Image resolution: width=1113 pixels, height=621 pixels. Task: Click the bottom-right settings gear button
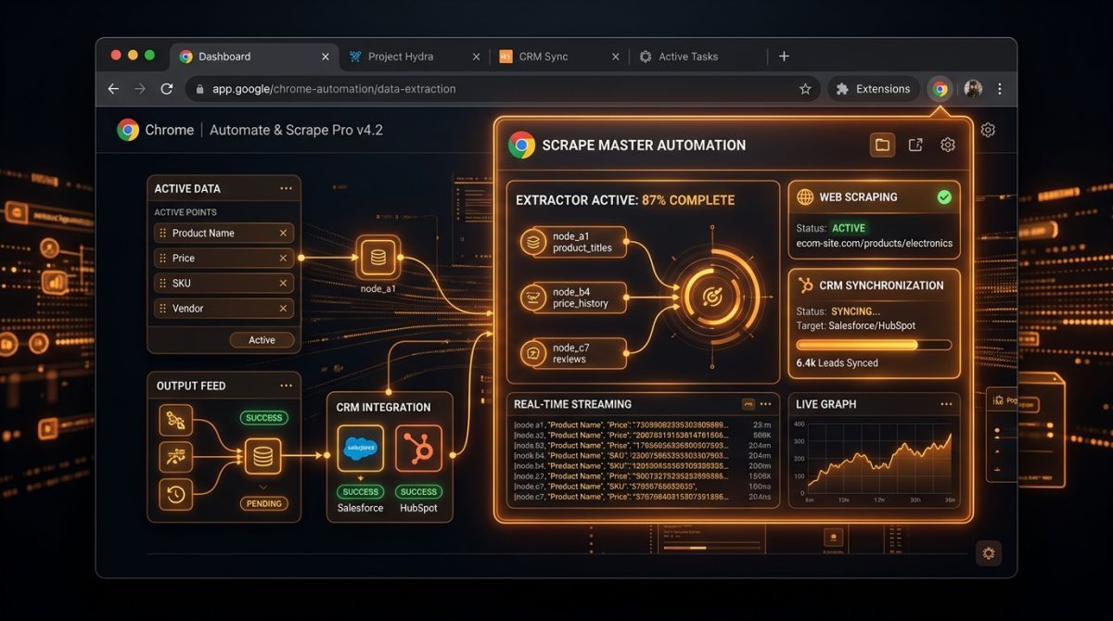(989, 553)
